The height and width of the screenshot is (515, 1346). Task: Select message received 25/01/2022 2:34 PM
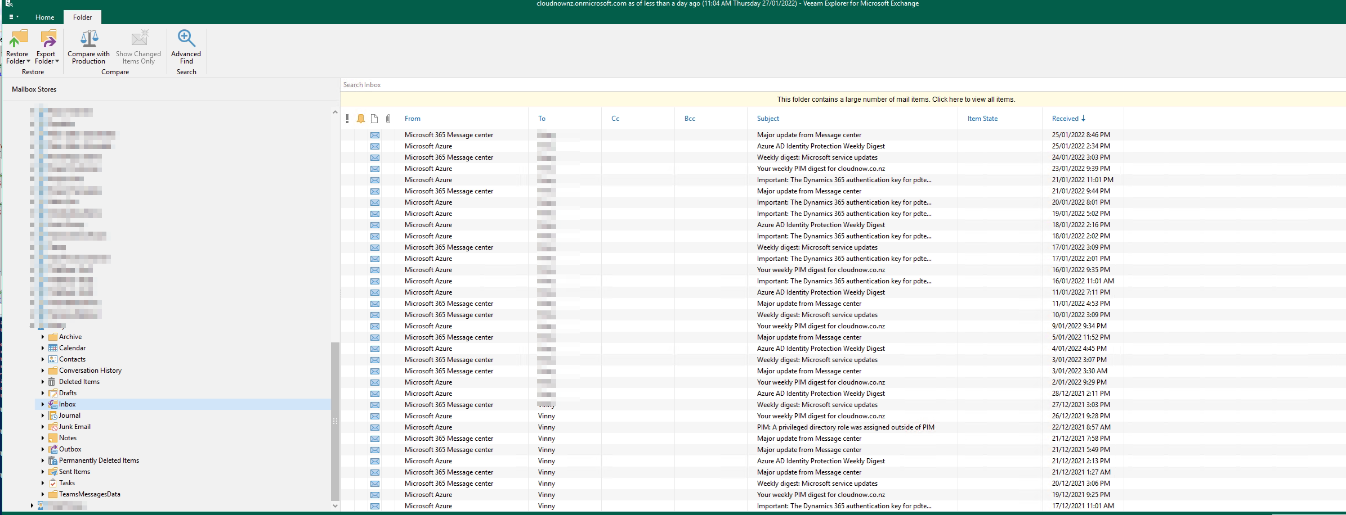point(732,146)
